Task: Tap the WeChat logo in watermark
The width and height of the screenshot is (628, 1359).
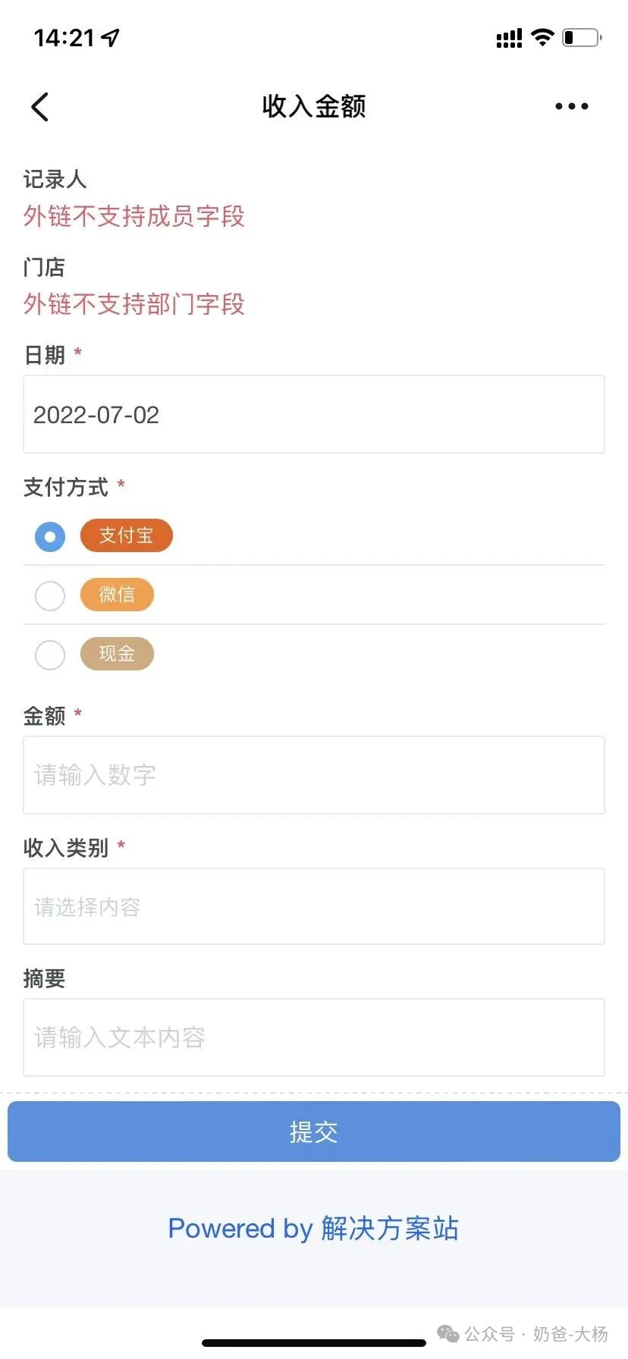Action: tap(448, 1333)
